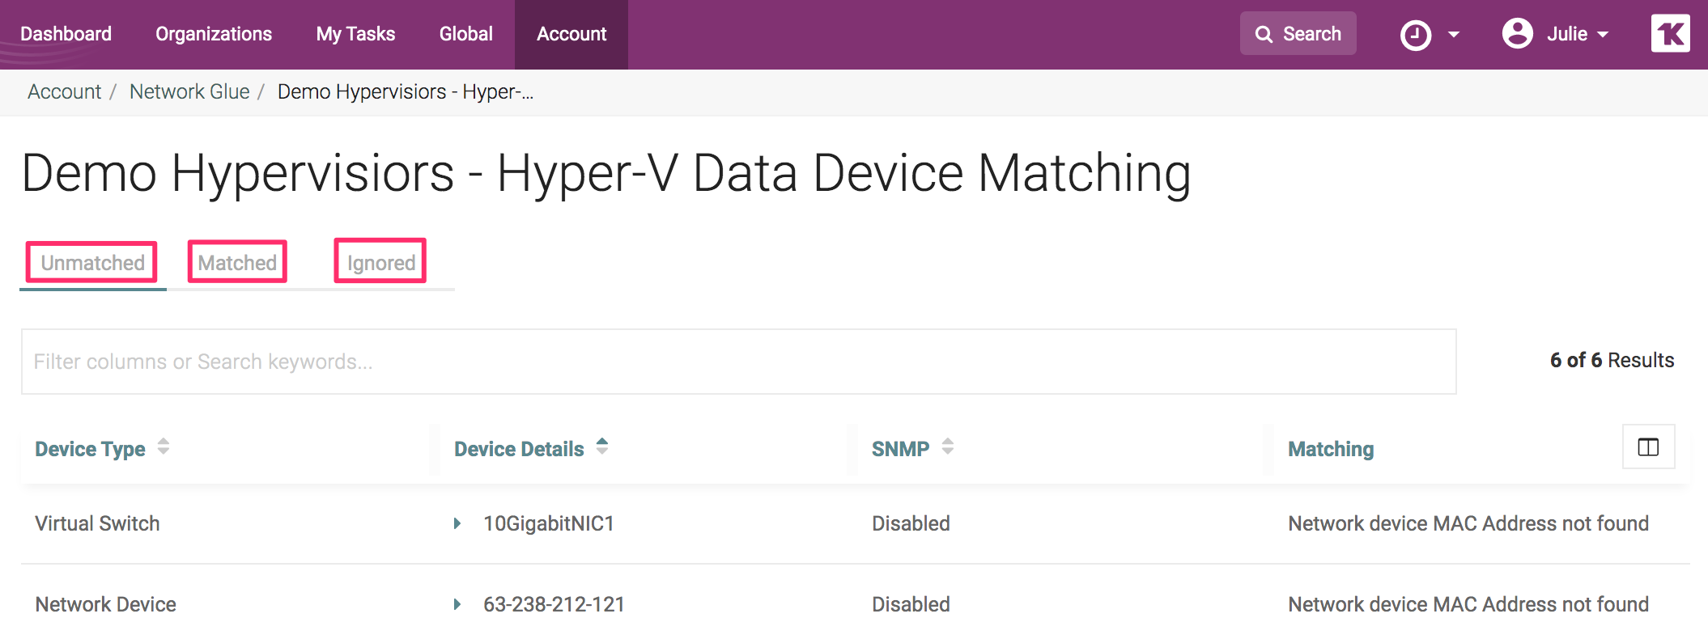The image size is (1708, 639).
Task: Open the Network Glue breadcrumb link
Action: 190,91
